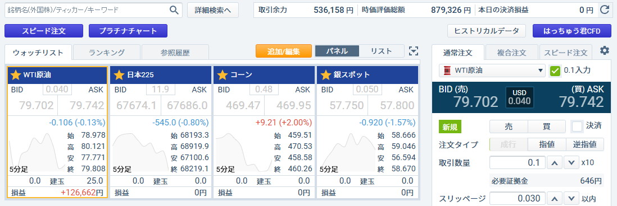The width and height of the screenshot is (617, 206).
Task: Click WTI原油 panel ASK price 79.742
Action: click(87, 105)
